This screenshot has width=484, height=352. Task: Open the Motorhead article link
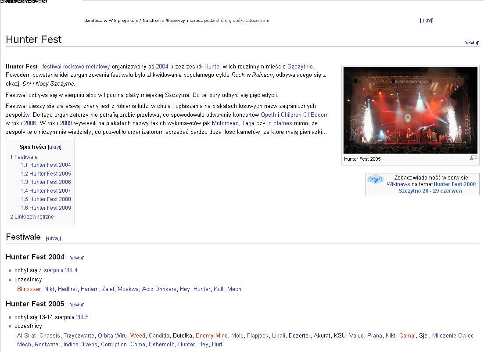(226, 123)
